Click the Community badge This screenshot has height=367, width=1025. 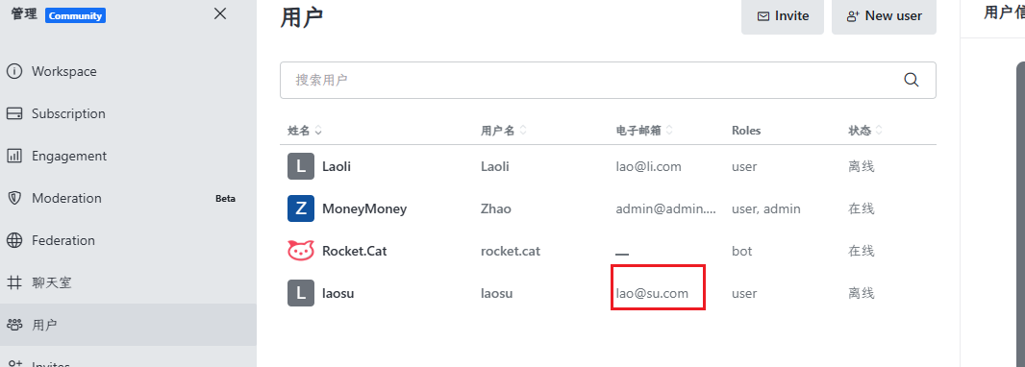click(x=75, y=15)
